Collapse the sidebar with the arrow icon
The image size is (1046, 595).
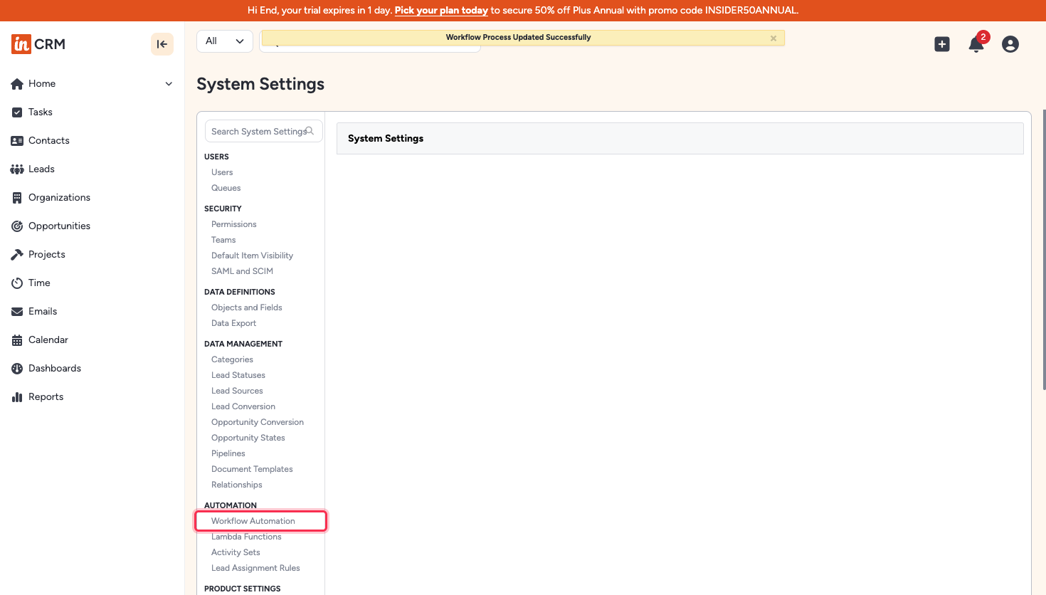162,44
